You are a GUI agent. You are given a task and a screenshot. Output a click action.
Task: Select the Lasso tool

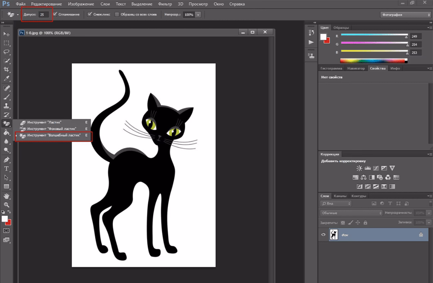point(7,52)
